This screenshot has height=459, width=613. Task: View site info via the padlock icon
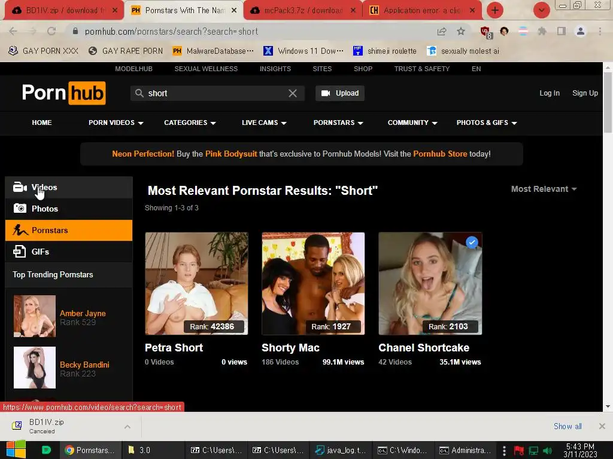pos(75,31)
